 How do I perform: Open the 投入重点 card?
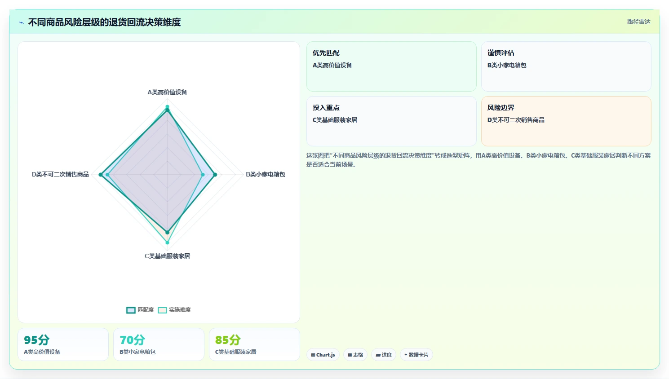pyautogui.click(x=391, y=121)
